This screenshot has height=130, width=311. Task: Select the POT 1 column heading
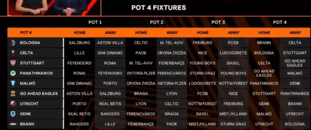click(95, 22)
